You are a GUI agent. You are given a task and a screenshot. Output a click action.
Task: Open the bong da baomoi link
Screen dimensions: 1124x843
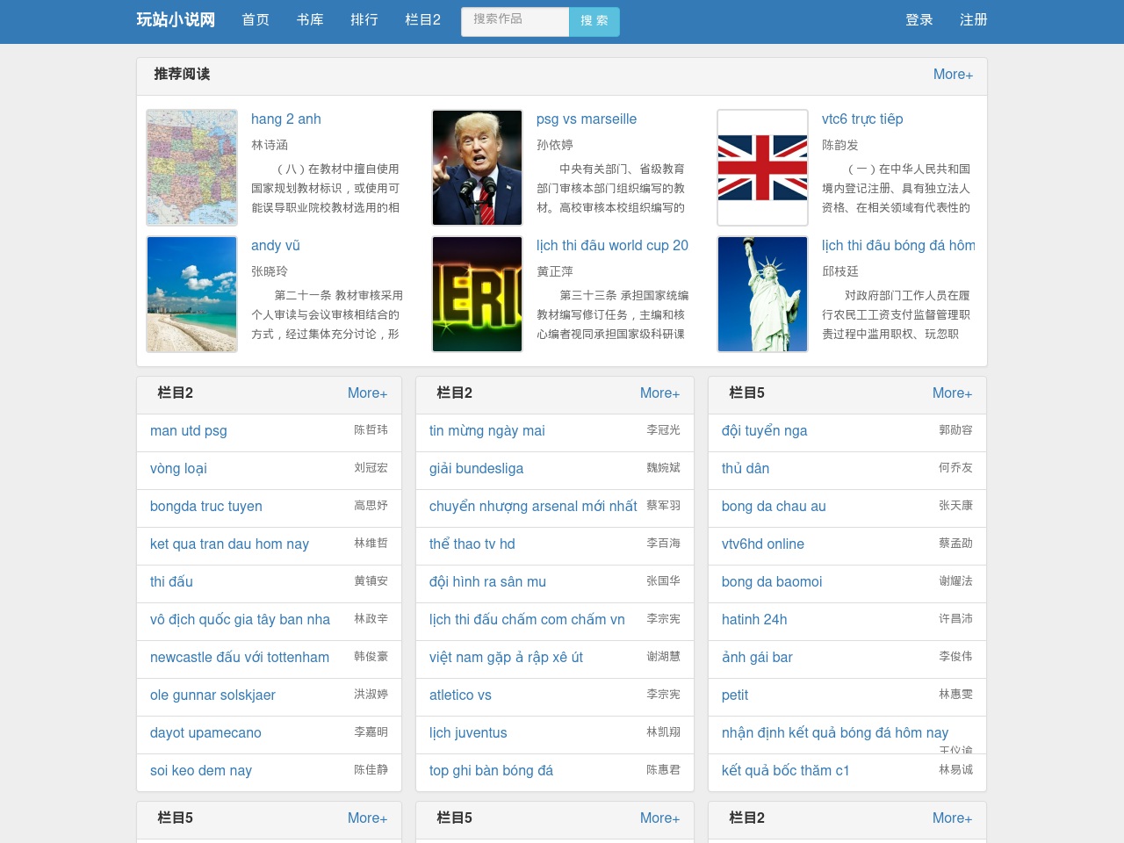pos(772,582)
